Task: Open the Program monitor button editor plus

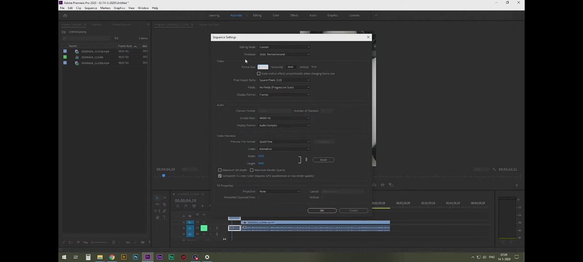Action: pyautogui.click(x=517, y=185)
